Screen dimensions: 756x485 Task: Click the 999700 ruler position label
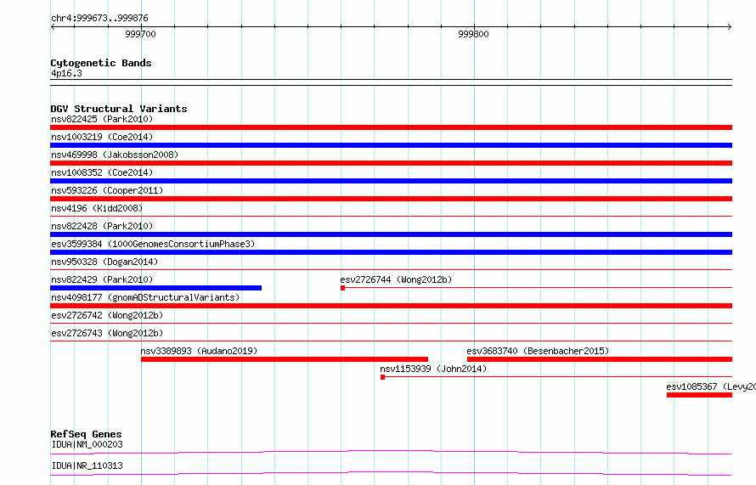(140, 34)
